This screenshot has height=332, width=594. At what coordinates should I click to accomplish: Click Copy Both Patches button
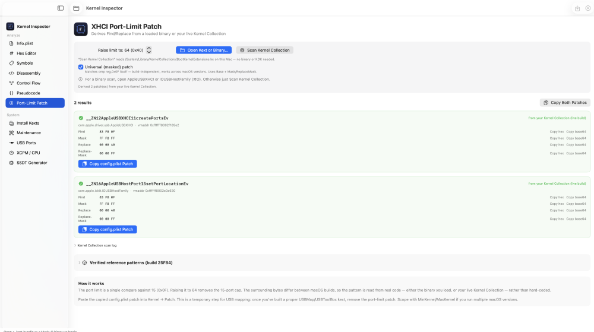(x=565, y=103)
